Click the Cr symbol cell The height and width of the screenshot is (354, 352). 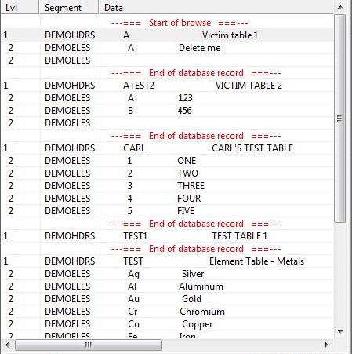(x=132, y=312)
